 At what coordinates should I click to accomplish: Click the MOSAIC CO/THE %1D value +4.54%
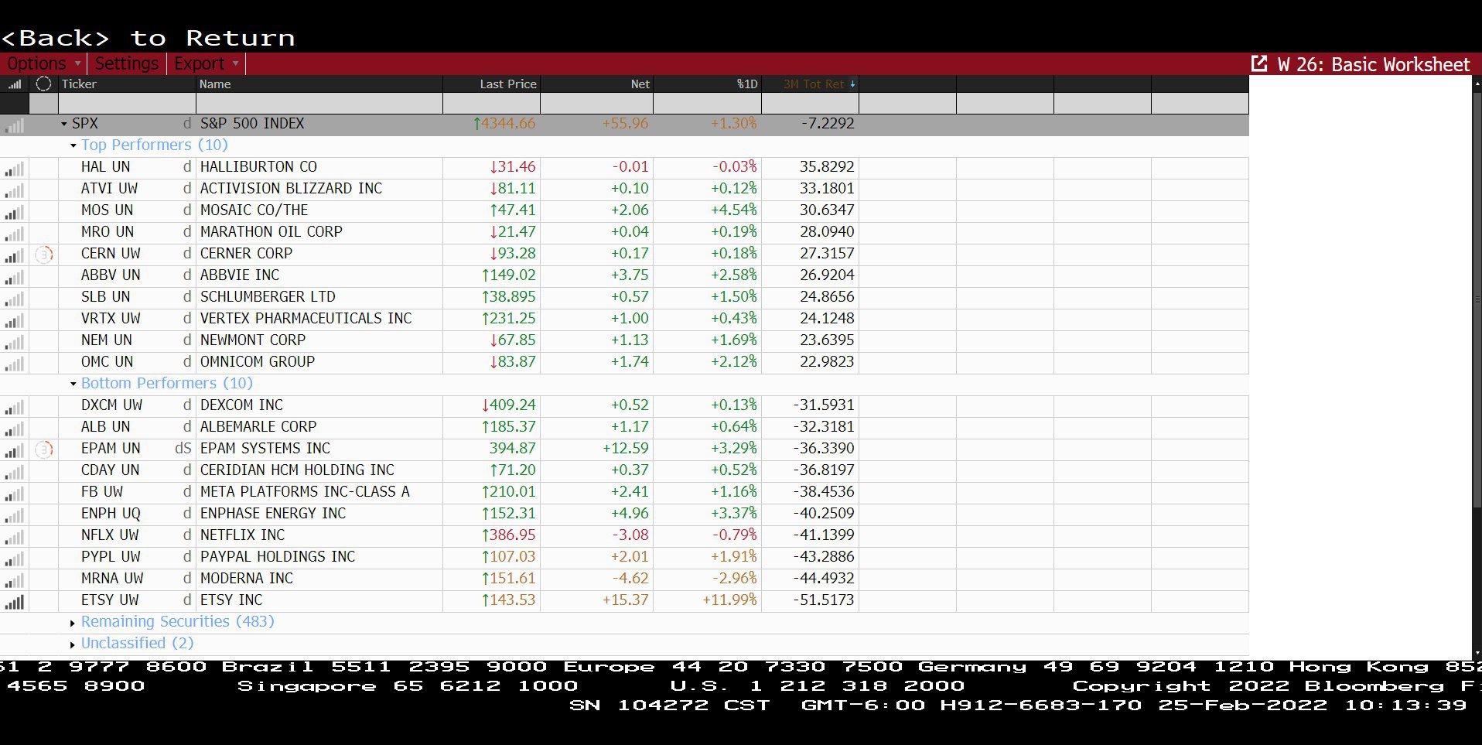[x=734, y=210]
